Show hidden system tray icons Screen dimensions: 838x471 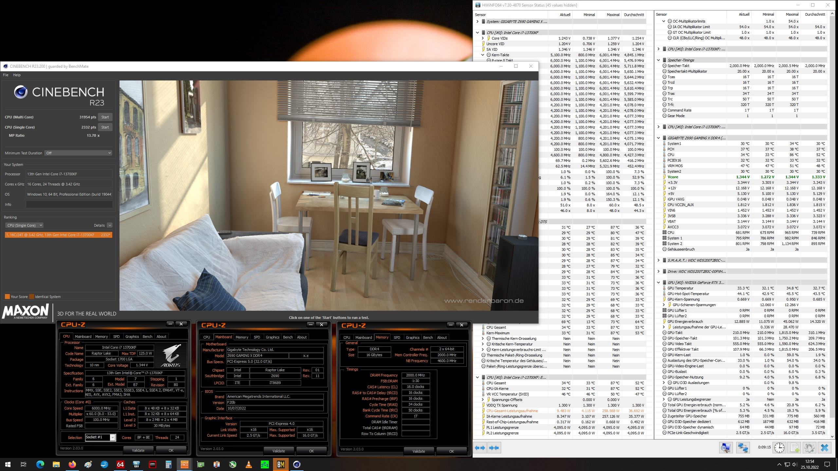pos(779,464)
